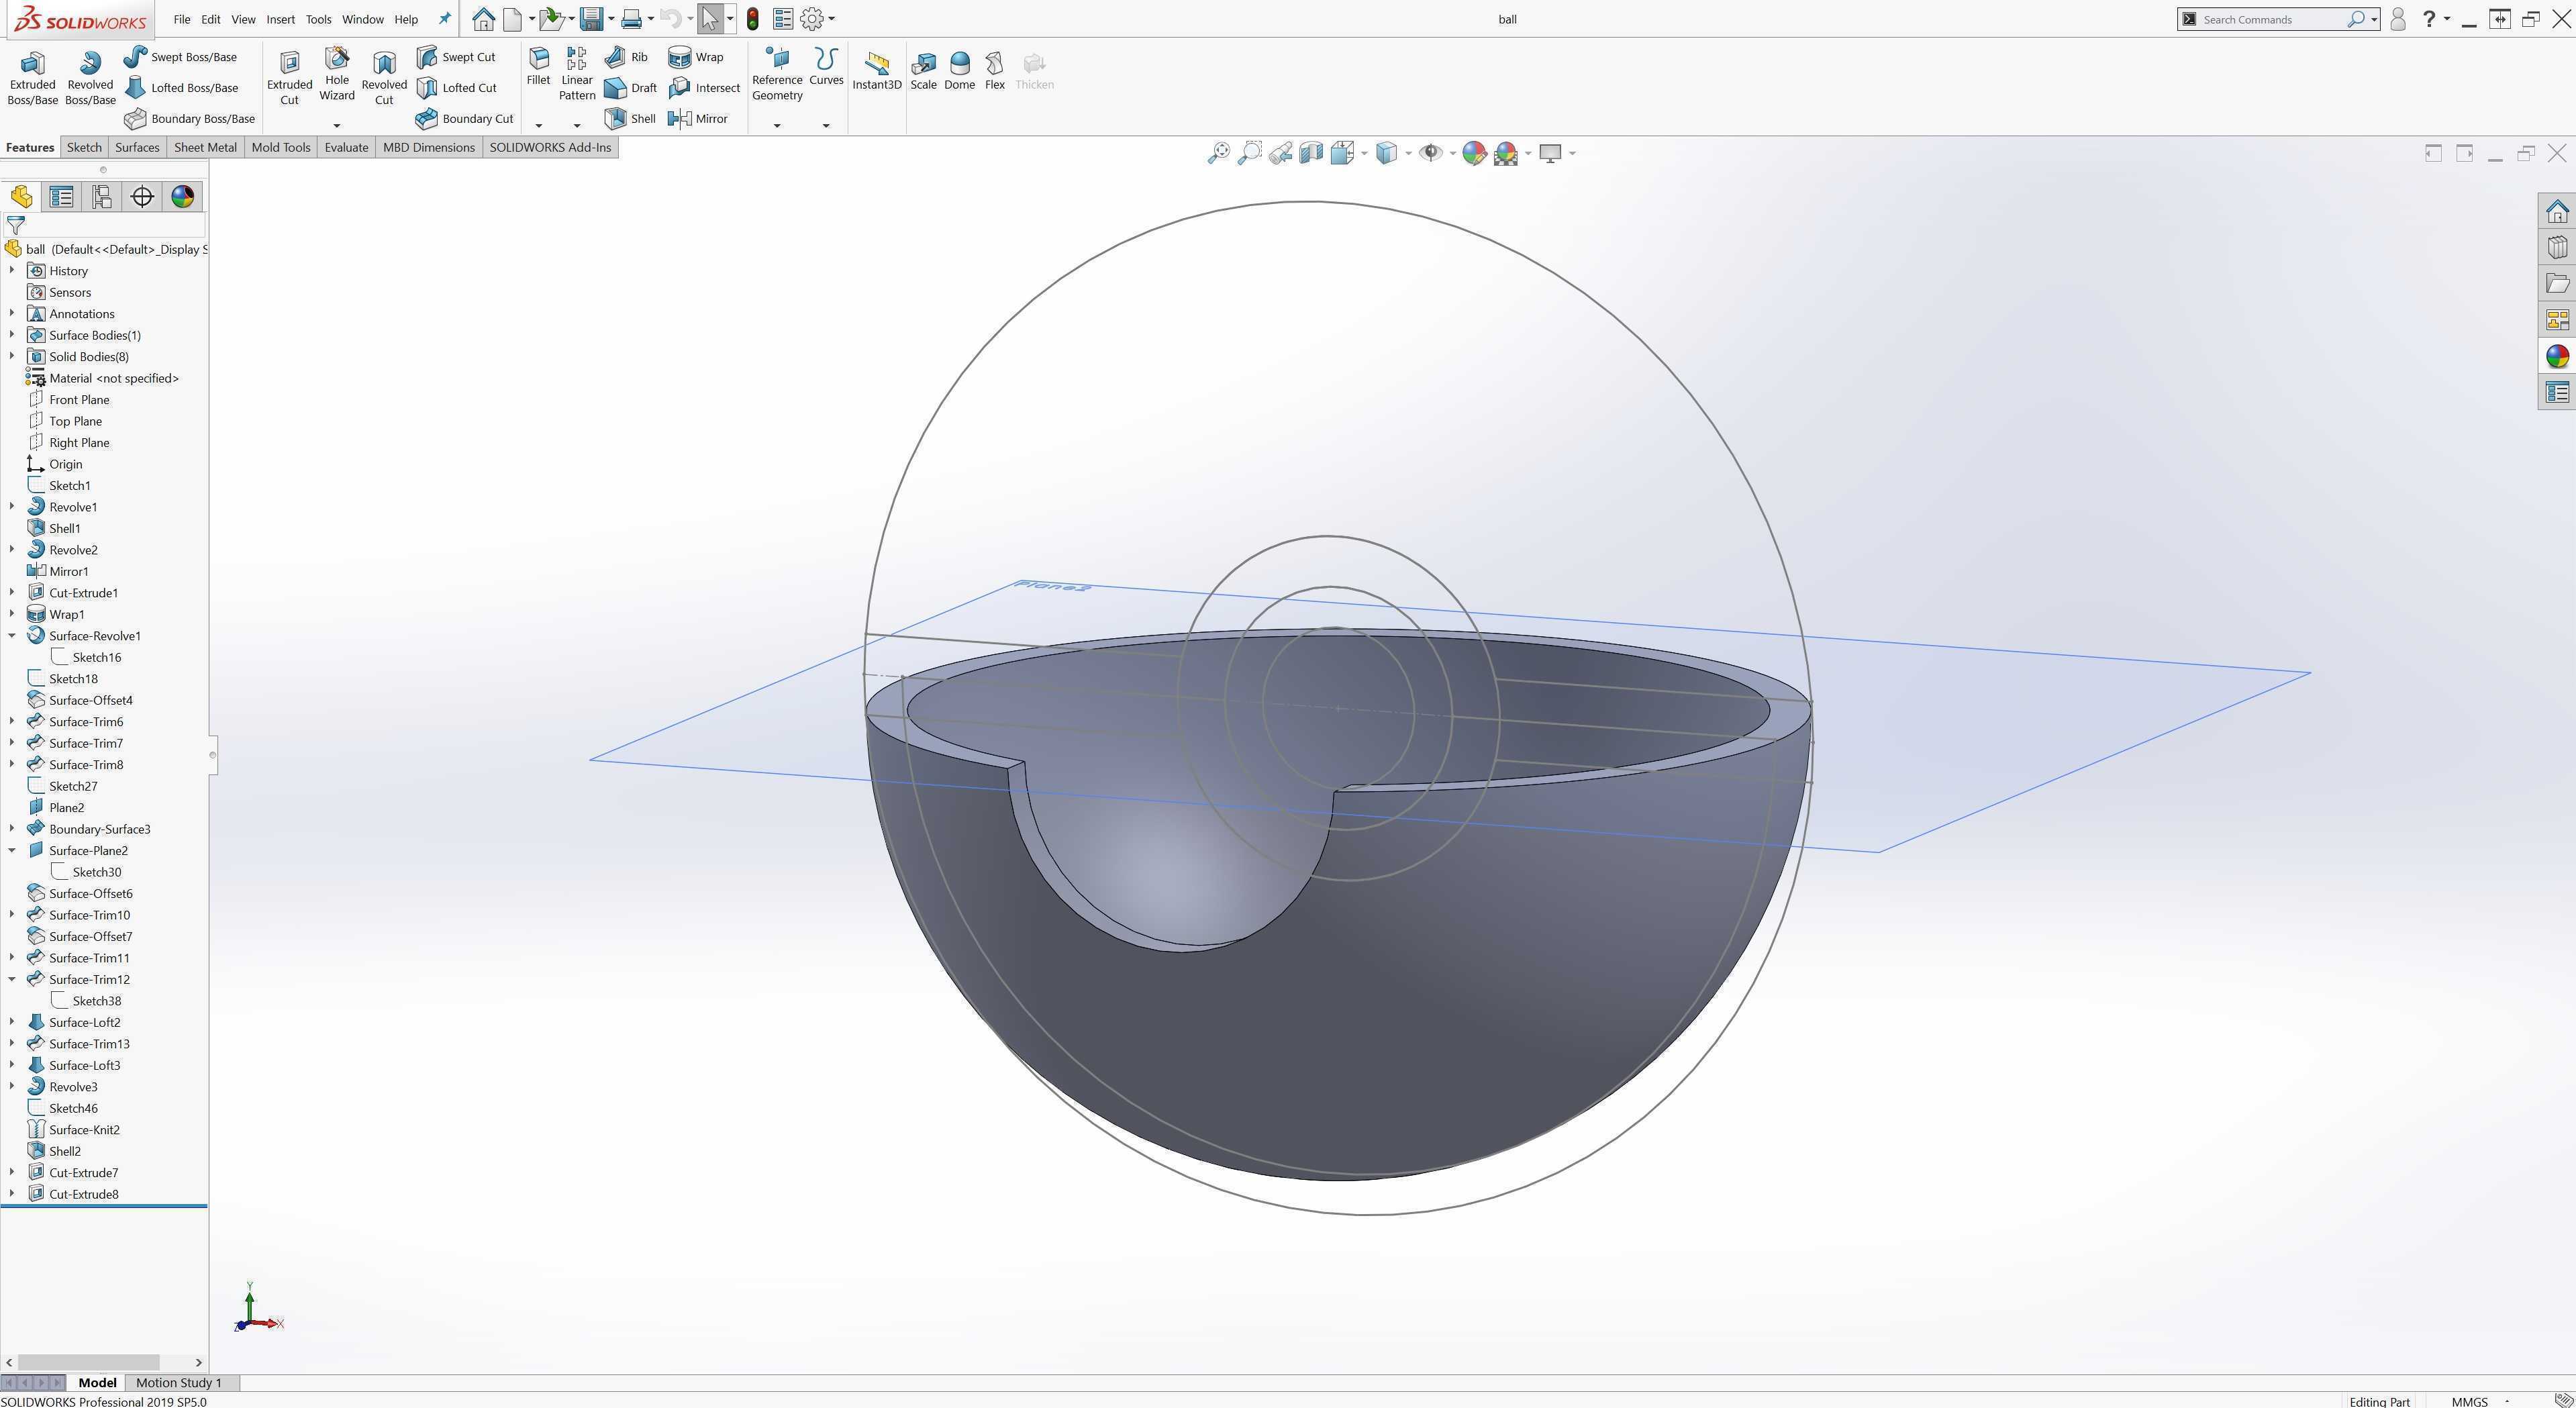Open the Appearances task pane tab
Image resolution: width=2576 pixels, height=1408 pixels.
pos(2557,356)
